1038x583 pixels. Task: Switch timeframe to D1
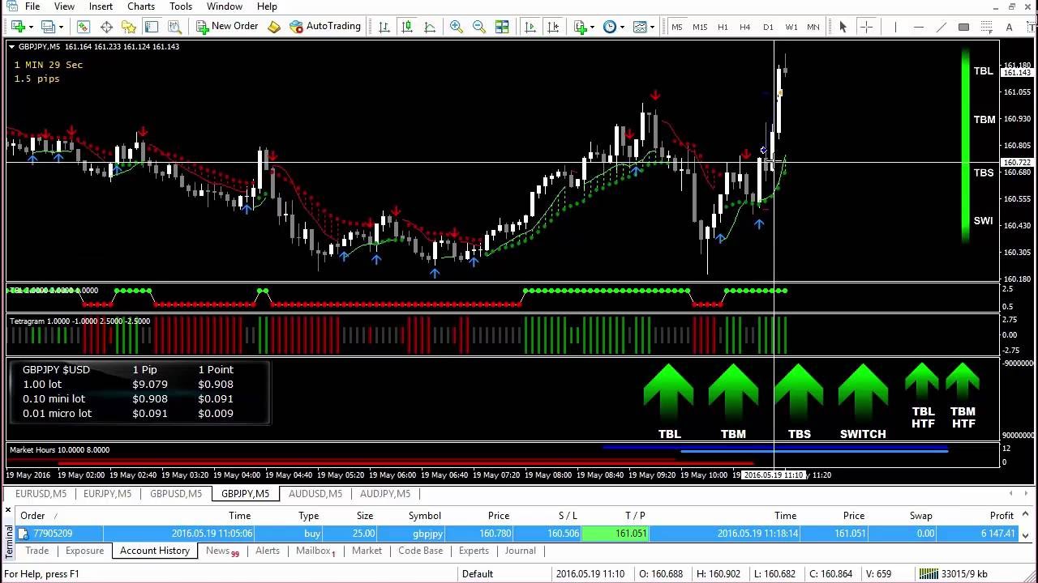[768, 27]
